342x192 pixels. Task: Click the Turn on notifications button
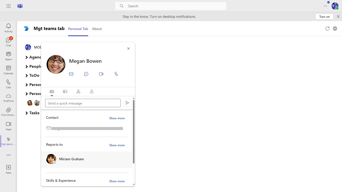[x=324, y=16]
